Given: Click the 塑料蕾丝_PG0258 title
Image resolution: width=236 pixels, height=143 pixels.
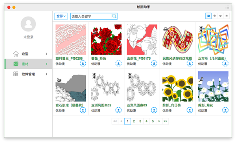Looking at the screenshot, I should point(69,59).
